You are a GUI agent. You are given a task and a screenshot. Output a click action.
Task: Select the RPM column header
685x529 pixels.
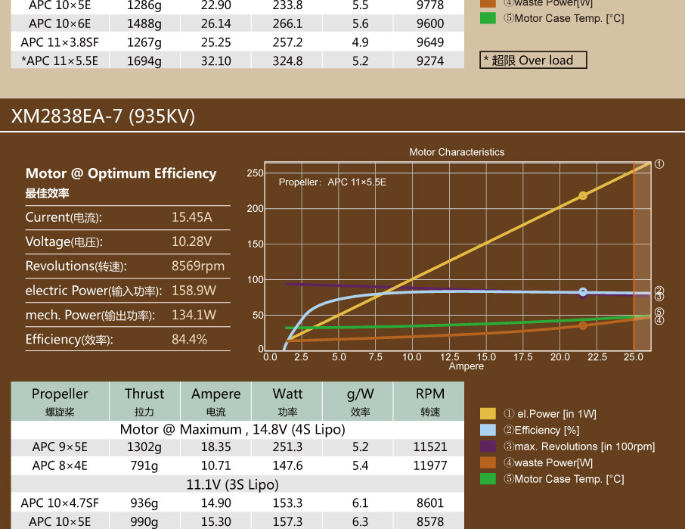coord(430,401)
